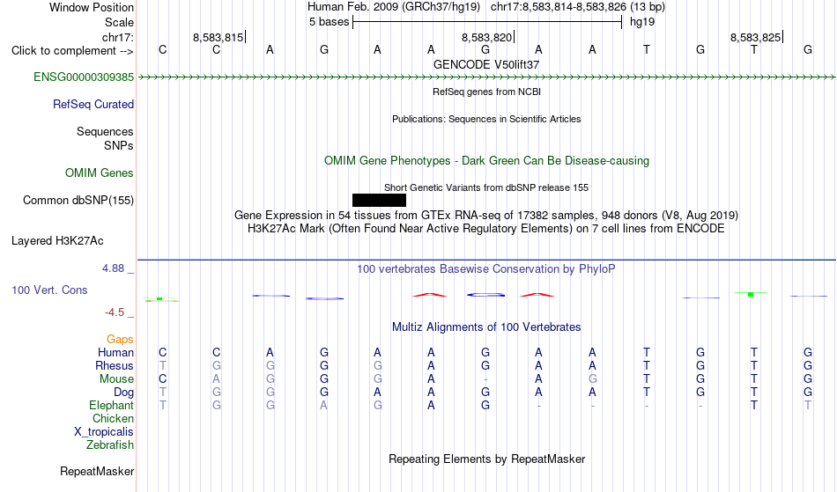The height and width of the screenshot is (492, 837).
Task: Click the RepeatMasker track label
Action: [x=97, y=471]
